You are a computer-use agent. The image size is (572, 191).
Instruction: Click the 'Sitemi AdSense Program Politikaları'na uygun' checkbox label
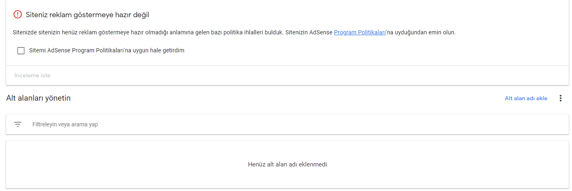coord(107,51)
